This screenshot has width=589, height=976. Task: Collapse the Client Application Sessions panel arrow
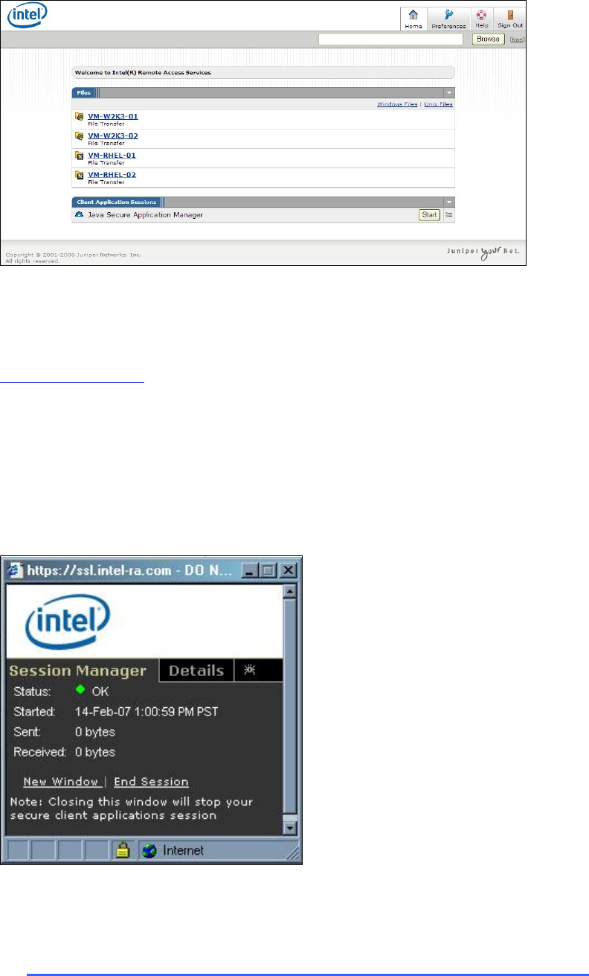(448, 202)
